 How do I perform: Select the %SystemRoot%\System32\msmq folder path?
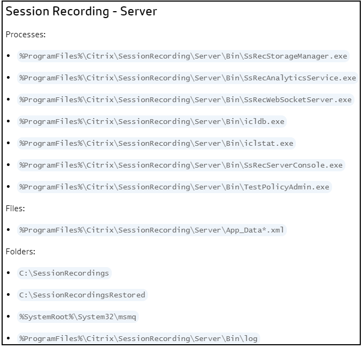click(78, 317)
